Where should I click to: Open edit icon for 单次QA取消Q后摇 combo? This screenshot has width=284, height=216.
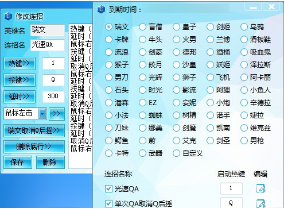(x=260, y=203)
